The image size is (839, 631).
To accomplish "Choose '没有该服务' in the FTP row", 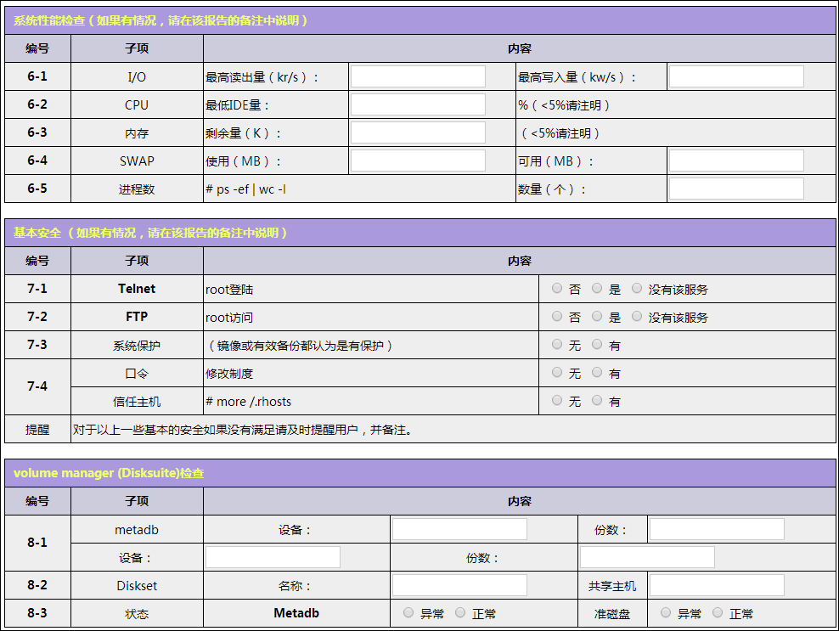I will pyautogui.click(x=637, y=317).
